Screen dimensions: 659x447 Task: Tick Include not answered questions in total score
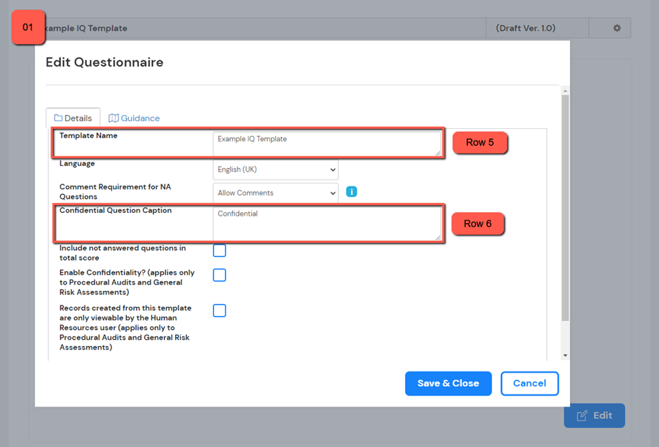219,251
